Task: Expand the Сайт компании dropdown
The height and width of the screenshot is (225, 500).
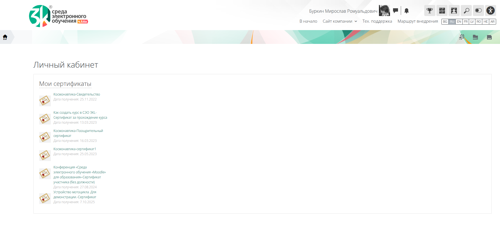Action: (x=340, y=21)
